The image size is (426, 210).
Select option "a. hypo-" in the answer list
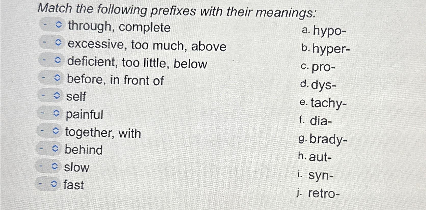click(x=324, y=31)
